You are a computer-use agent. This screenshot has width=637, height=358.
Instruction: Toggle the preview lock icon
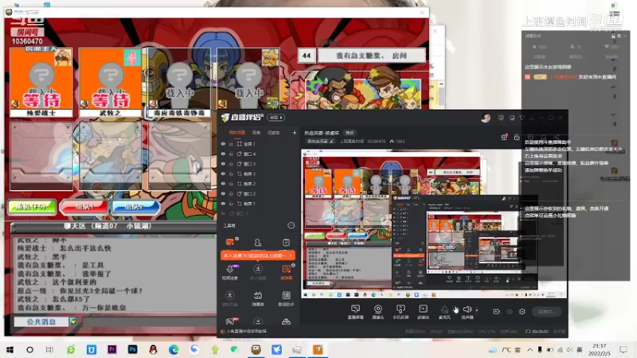click(x=517, y=137)
